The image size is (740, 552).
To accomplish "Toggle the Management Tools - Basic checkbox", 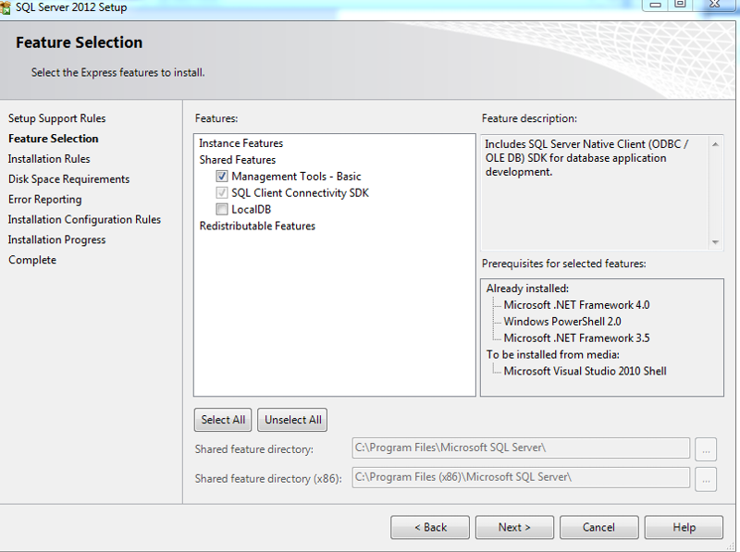I will click(x=221, y=177).
